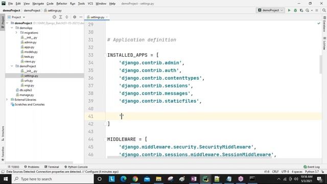327x184 pixels.
Task: Collapse the demoApp folder
Action: tap(12, 28)
